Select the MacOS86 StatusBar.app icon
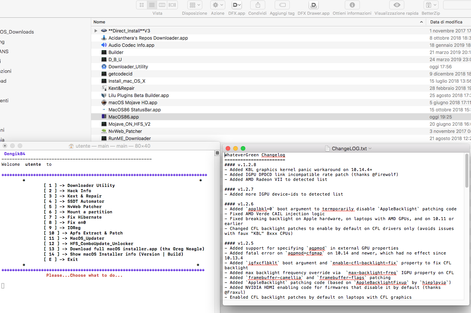Image resolution: width=471 pixels, height=313 pixels. click(x=104, y=109)
